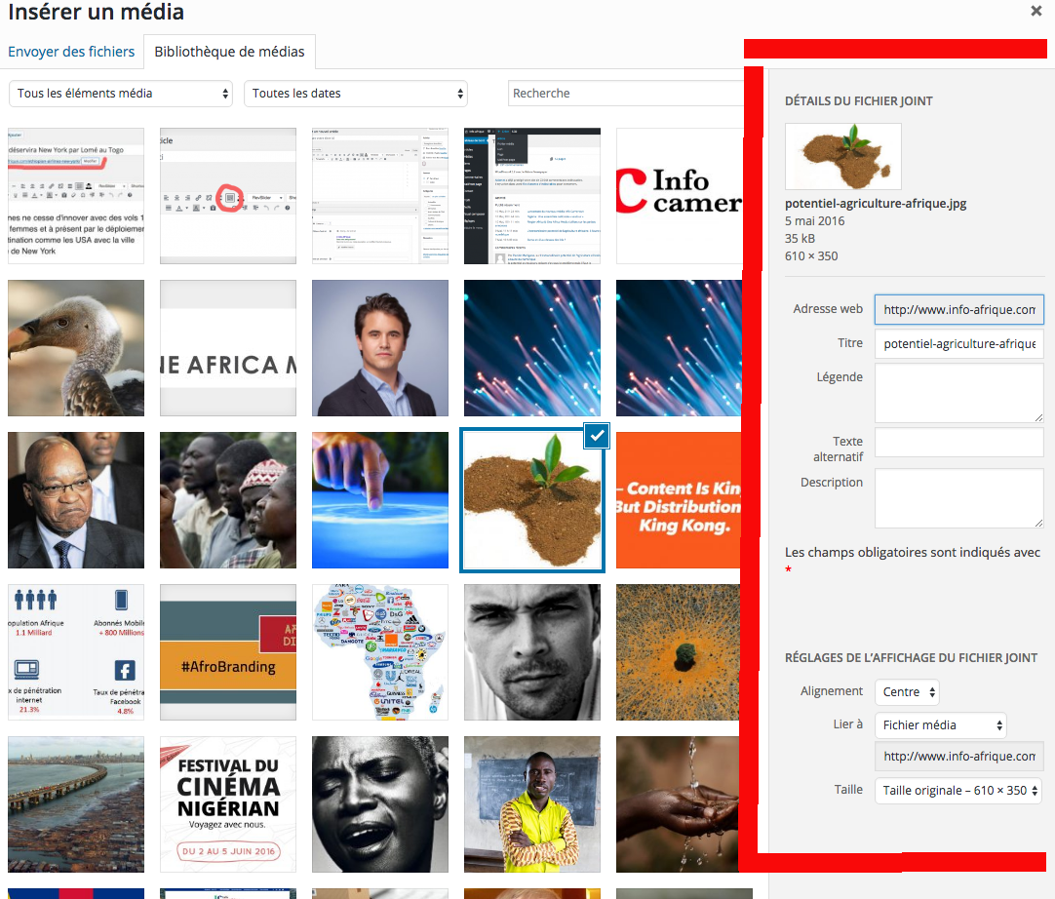Screen dimensions: 1055x899
Task: Close the Insérer un média dialog
Action: coord(1035,12)
